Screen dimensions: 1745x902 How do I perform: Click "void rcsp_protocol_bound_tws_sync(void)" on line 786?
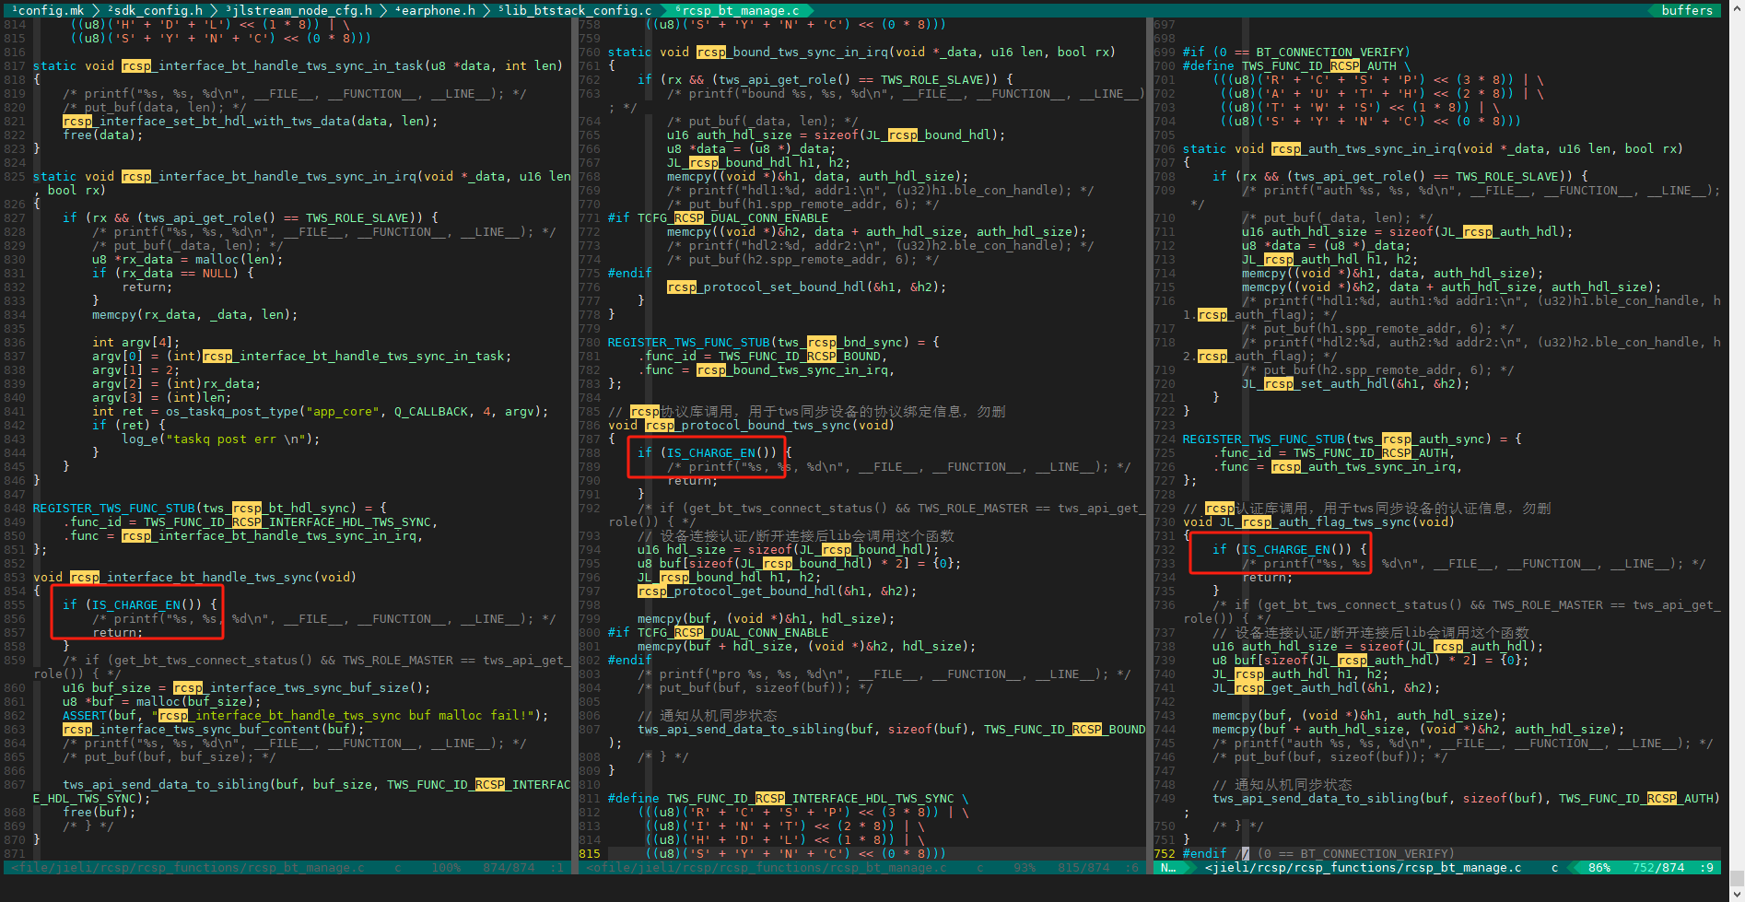[751, 425]
